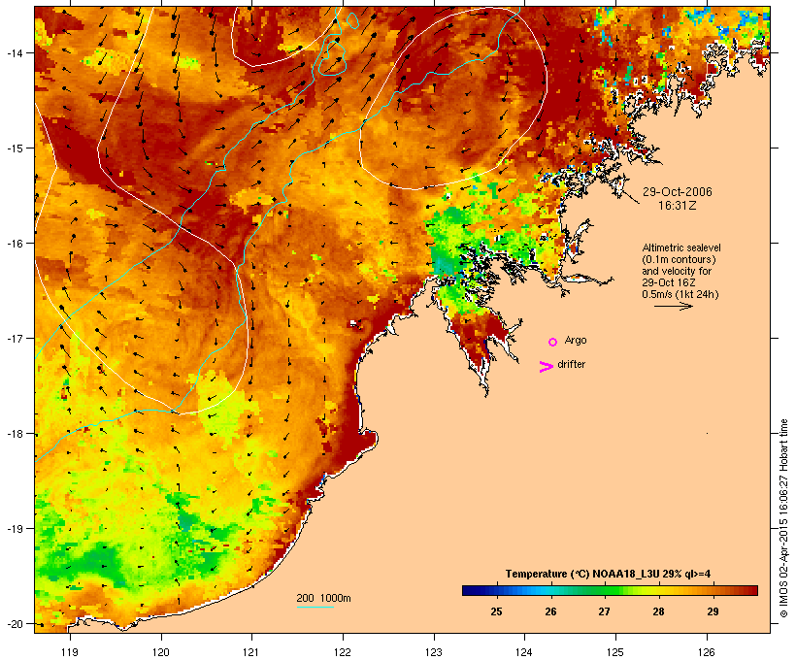This screenshot has height=660, width=796.
Task: Click longitude axis label 121
Action: 251,652
